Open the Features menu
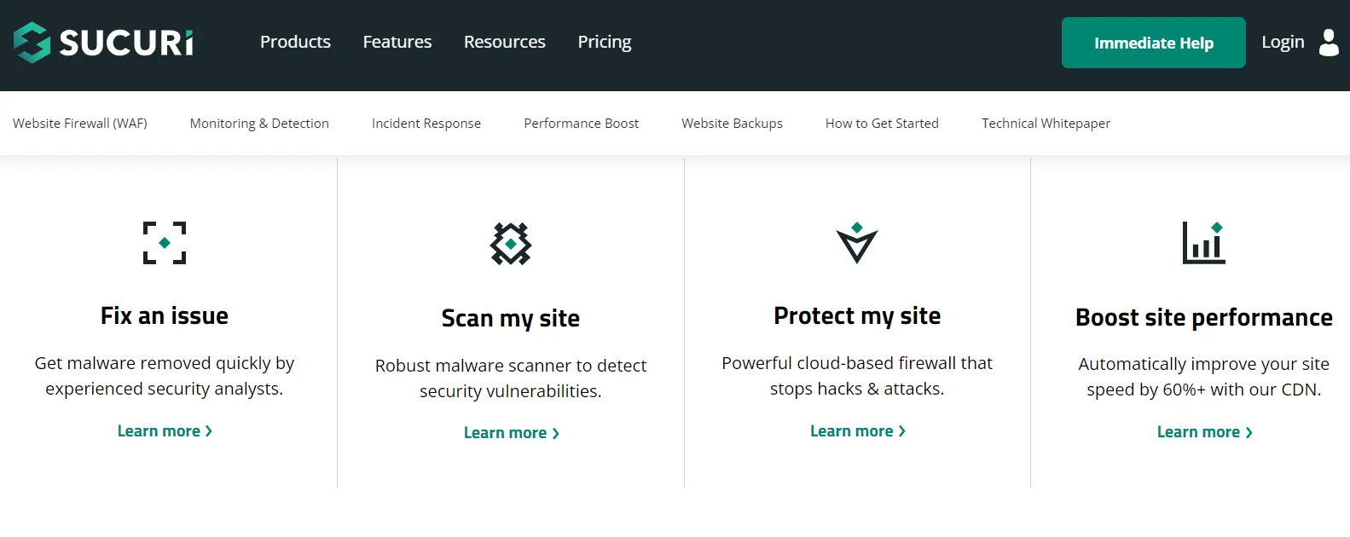Screen dimensions: 1350x537 click(x=397, y=42)
